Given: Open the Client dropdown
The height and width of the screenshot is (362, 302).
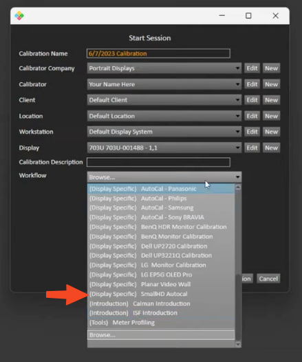Looking at the screenshot, I should [164, 100].
